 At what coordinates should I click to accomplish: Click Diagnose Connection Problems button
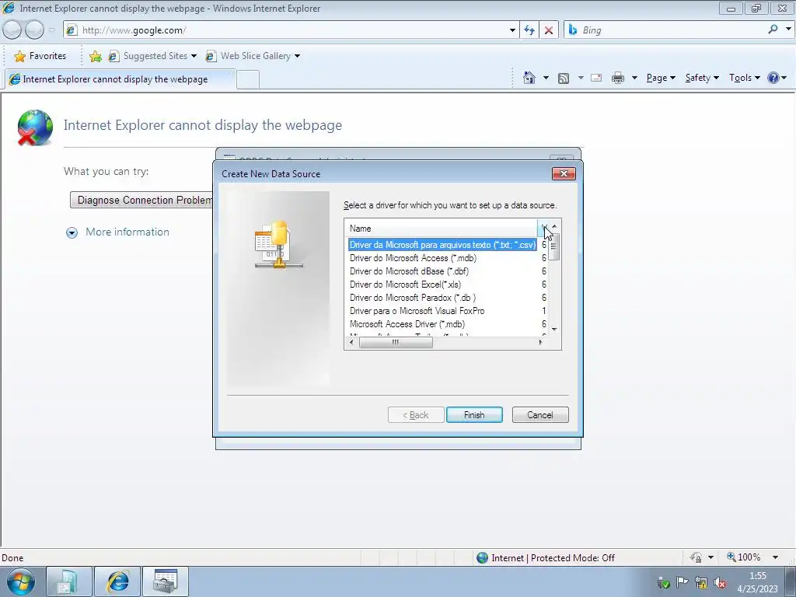tap(141, 200)
